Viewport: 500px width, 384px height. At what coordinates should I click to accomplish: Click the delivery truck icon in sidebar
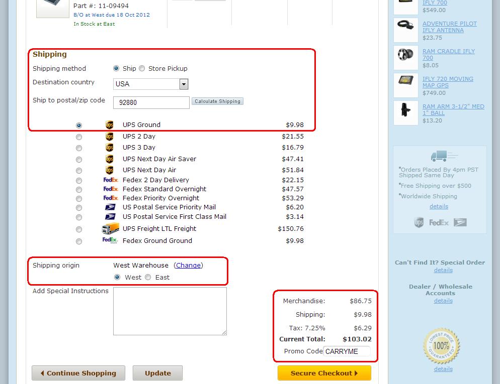(x=438, y=157)
